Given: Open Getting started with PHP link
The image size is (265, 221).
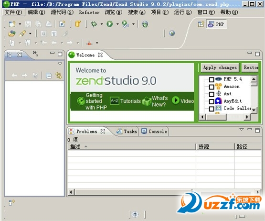Looking at the screenshot, I should tap(92, 101).
